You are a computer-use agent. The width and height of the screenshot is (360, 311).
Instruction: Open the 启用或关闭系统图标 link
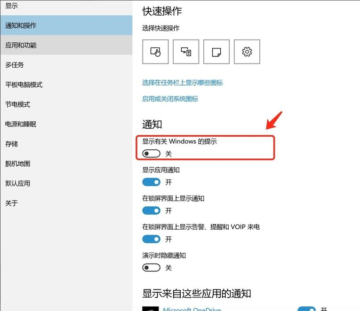click(x=170, y=99)
